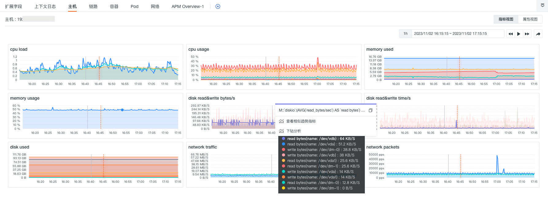This screenshot has height=220, width=548.
Task: Select 下钻分析 in the popup menu
Action: coord(294,131)
